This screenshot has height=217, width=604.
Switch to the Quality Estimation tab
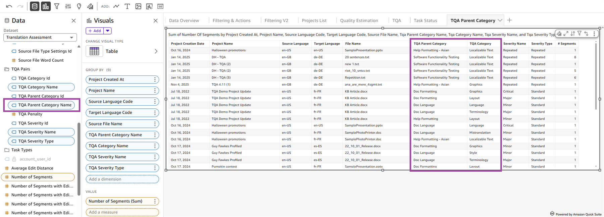click(359, 20)
